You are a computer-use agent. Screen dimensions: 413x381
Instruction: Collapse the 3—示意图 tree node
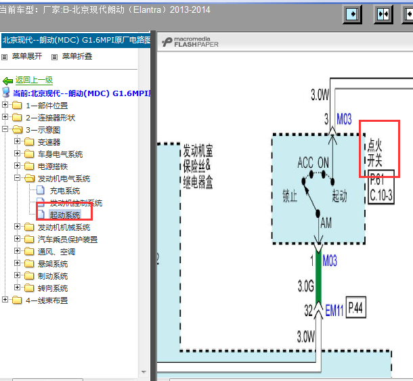(5, 129)
